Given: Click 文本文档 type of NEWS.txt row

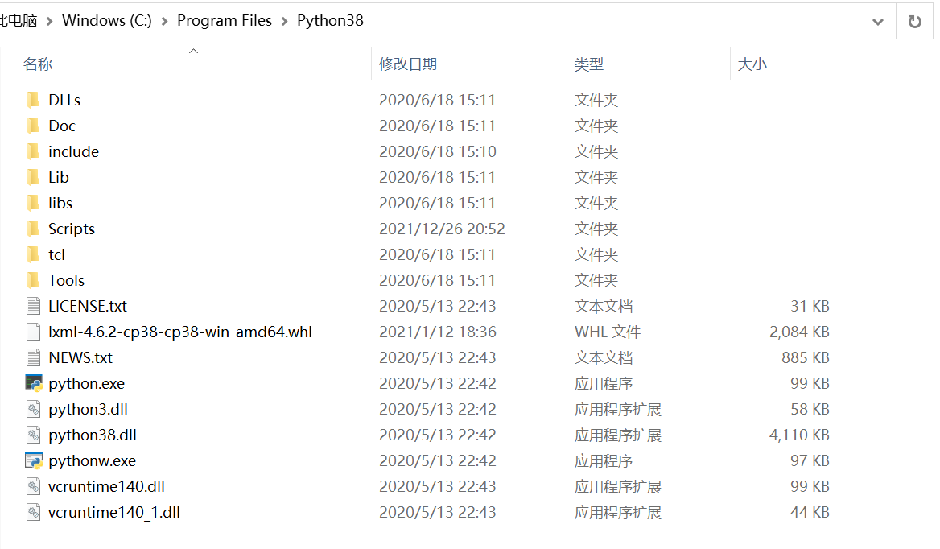Looking at the screenshot, I should [x=603, y=357].
